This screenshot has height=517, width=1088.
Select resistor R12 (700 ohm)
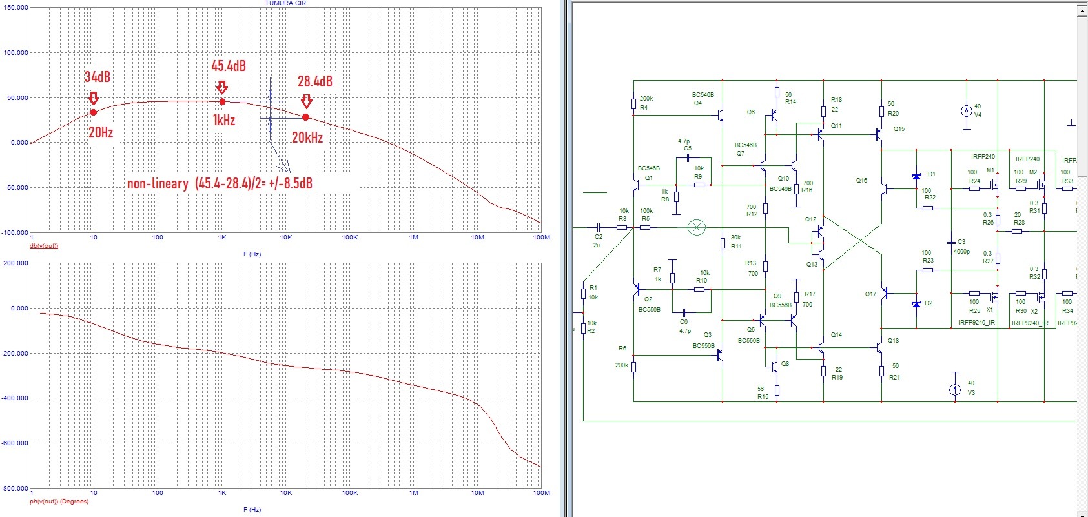tap(765, 208)
